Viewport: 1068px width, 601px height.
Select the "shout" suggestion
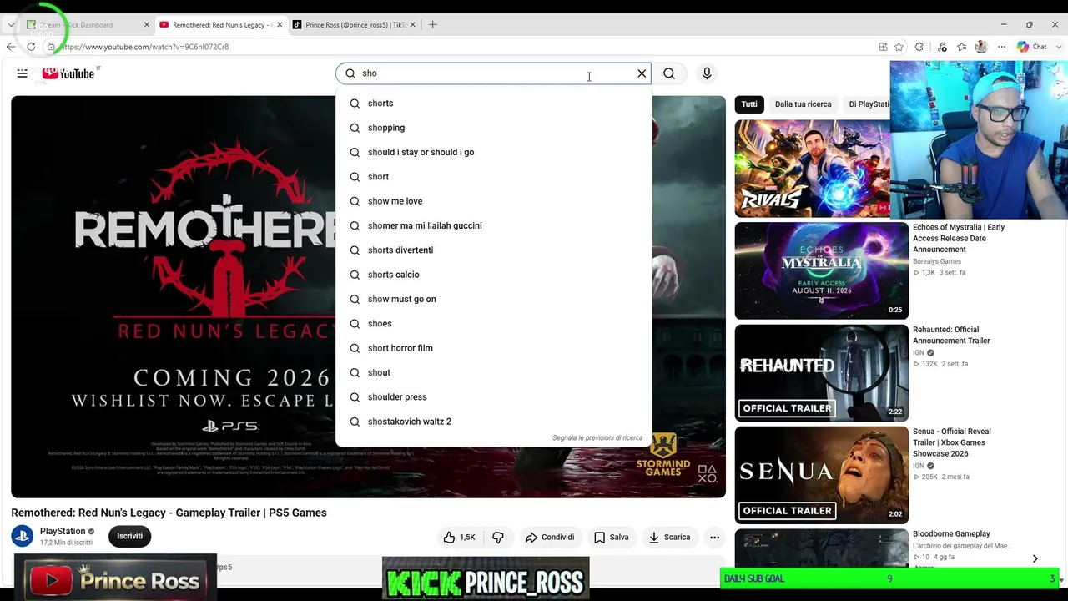click(493, 372)
